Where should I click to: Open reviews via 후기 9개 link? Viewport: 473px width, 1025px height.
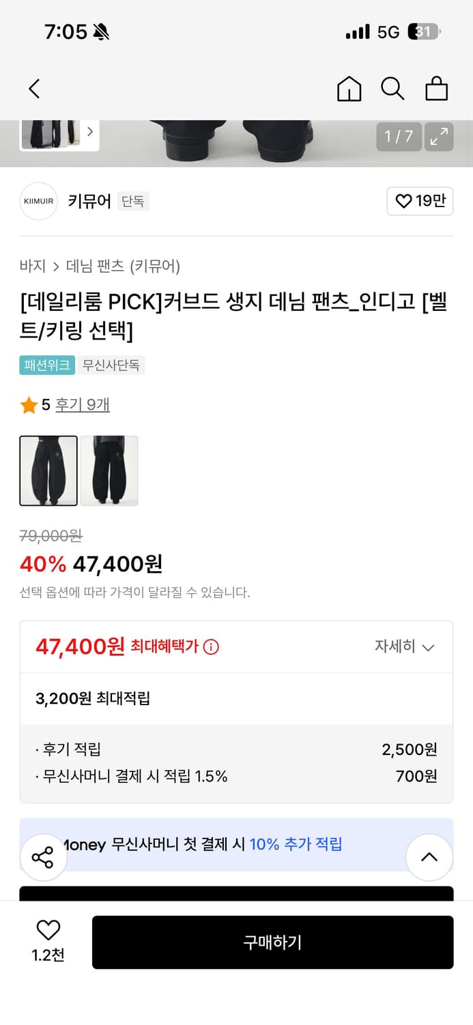tap(83, 405)
